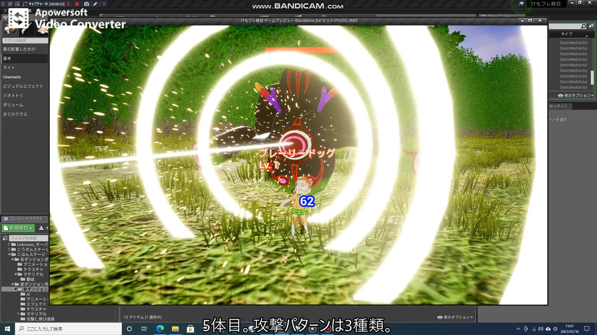Select the ビジュアルエフェクト category
This screenshot has height=335, width=597.
[x=24, y=86]
